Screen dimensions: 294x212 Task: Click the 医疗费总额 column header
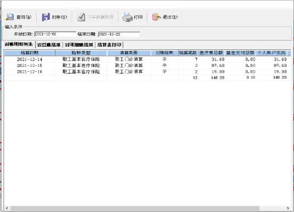pos(211,53)
